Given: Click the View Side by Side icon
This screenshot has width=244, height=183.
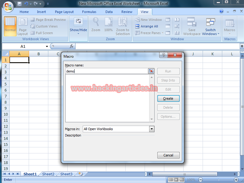Looking at the screenshot, I should click(x=177, y=20).
